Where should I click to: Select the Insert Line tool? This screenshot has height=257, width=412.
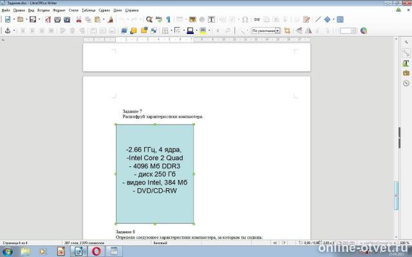pyautogui.click(x=318, y=19)
